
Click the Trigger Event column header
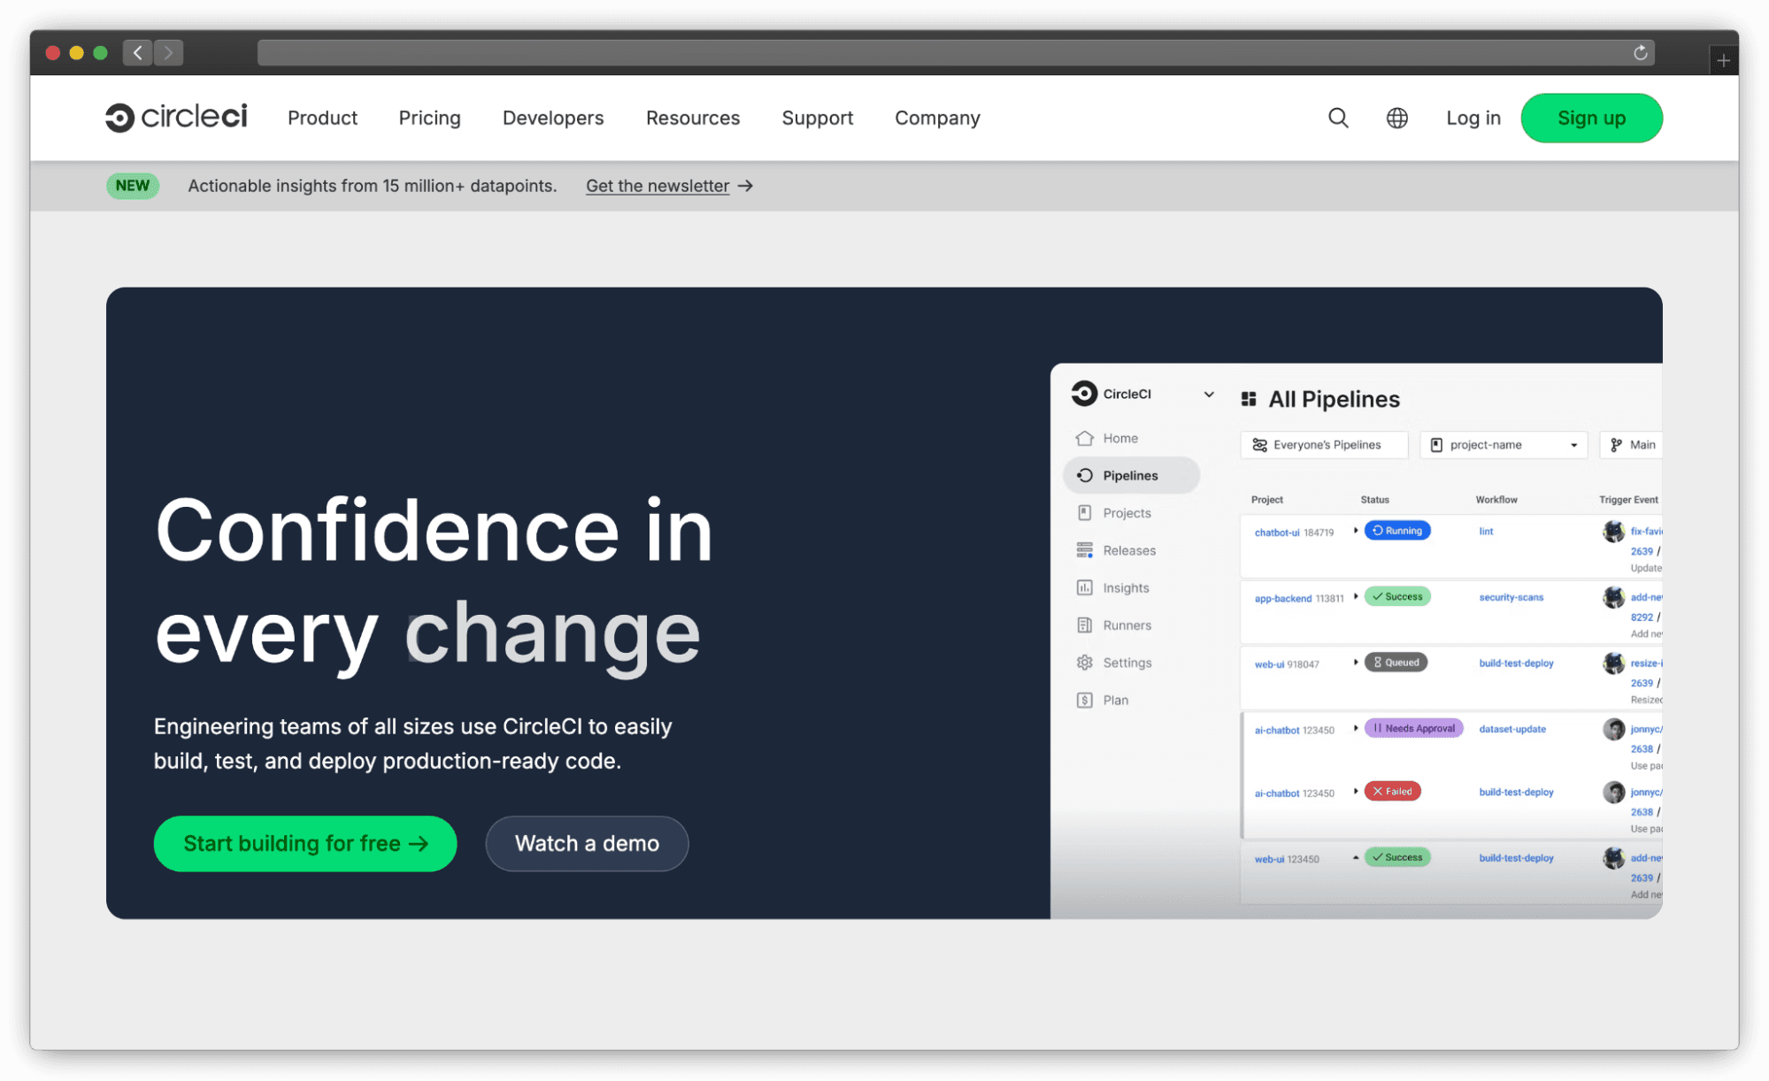click(x=1628, y=500)
